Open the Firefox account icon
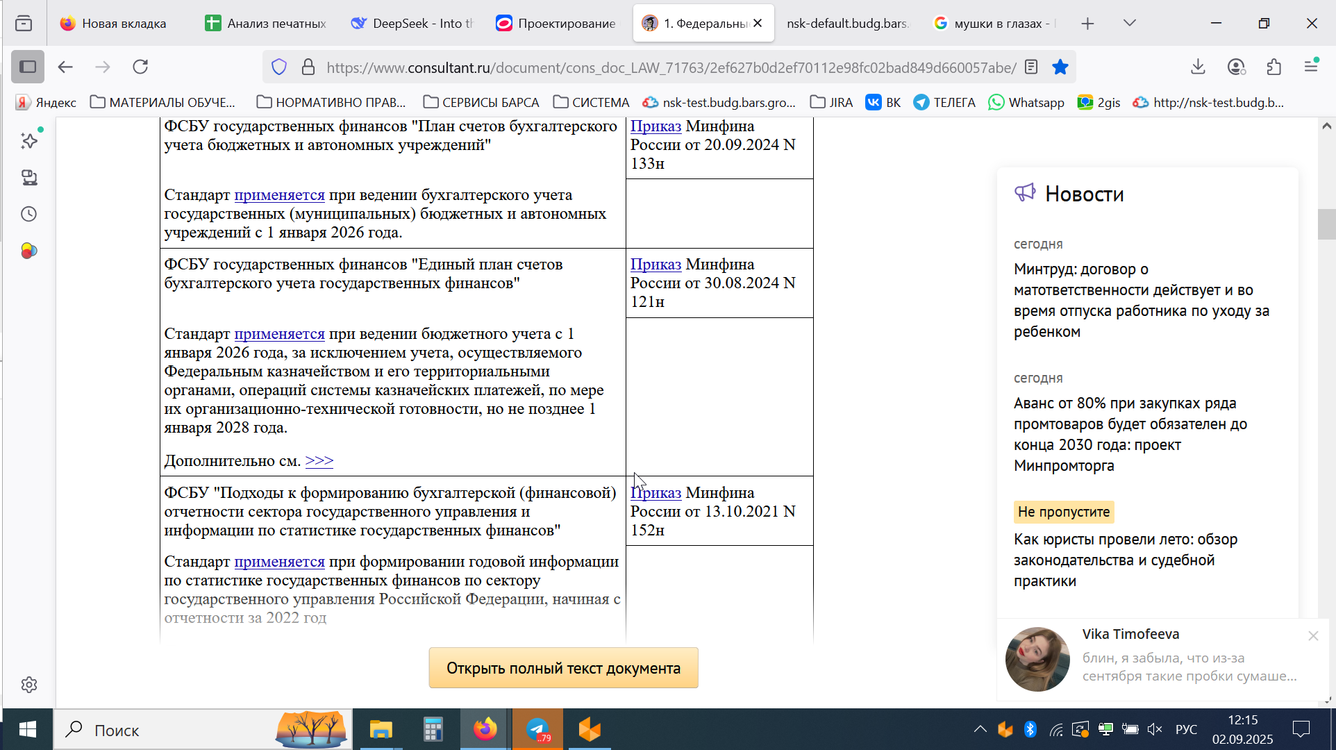The image size is (1336, 750). [1236, 67]
